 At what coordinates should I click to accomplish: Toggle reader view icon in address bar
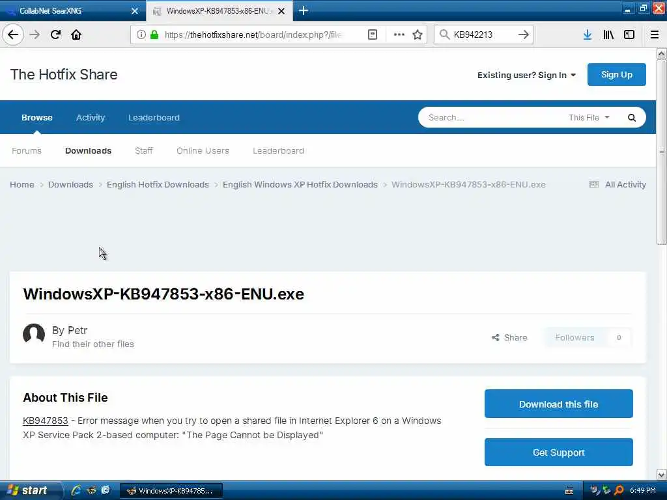(x=372, y=35)
